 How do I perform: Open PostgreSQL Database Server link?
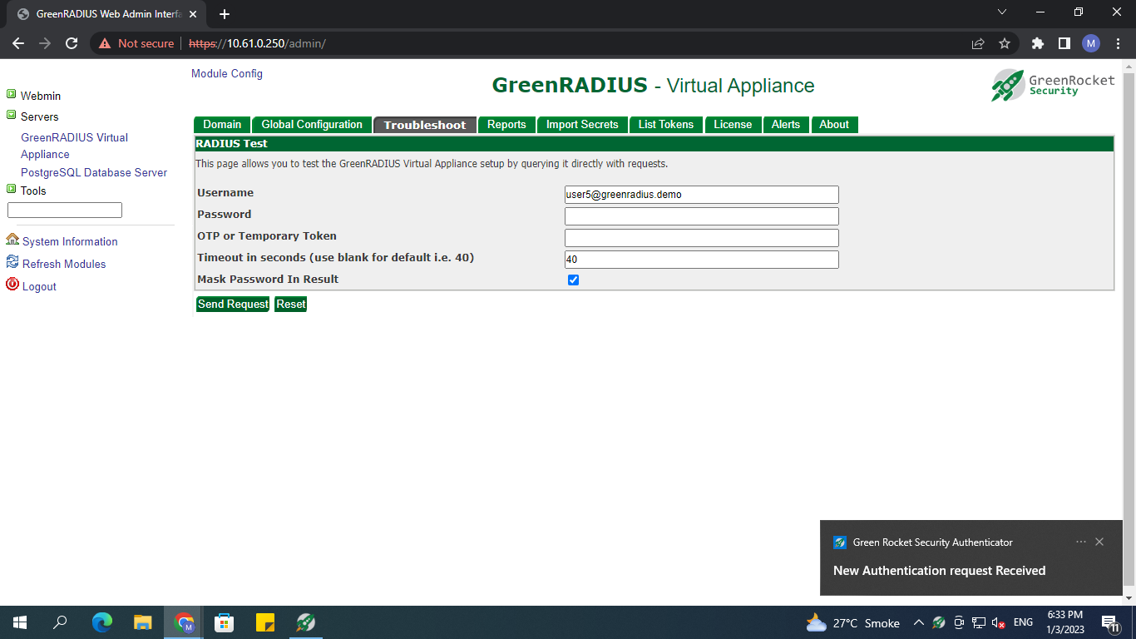pyautogui.click(x=94, y=172)
